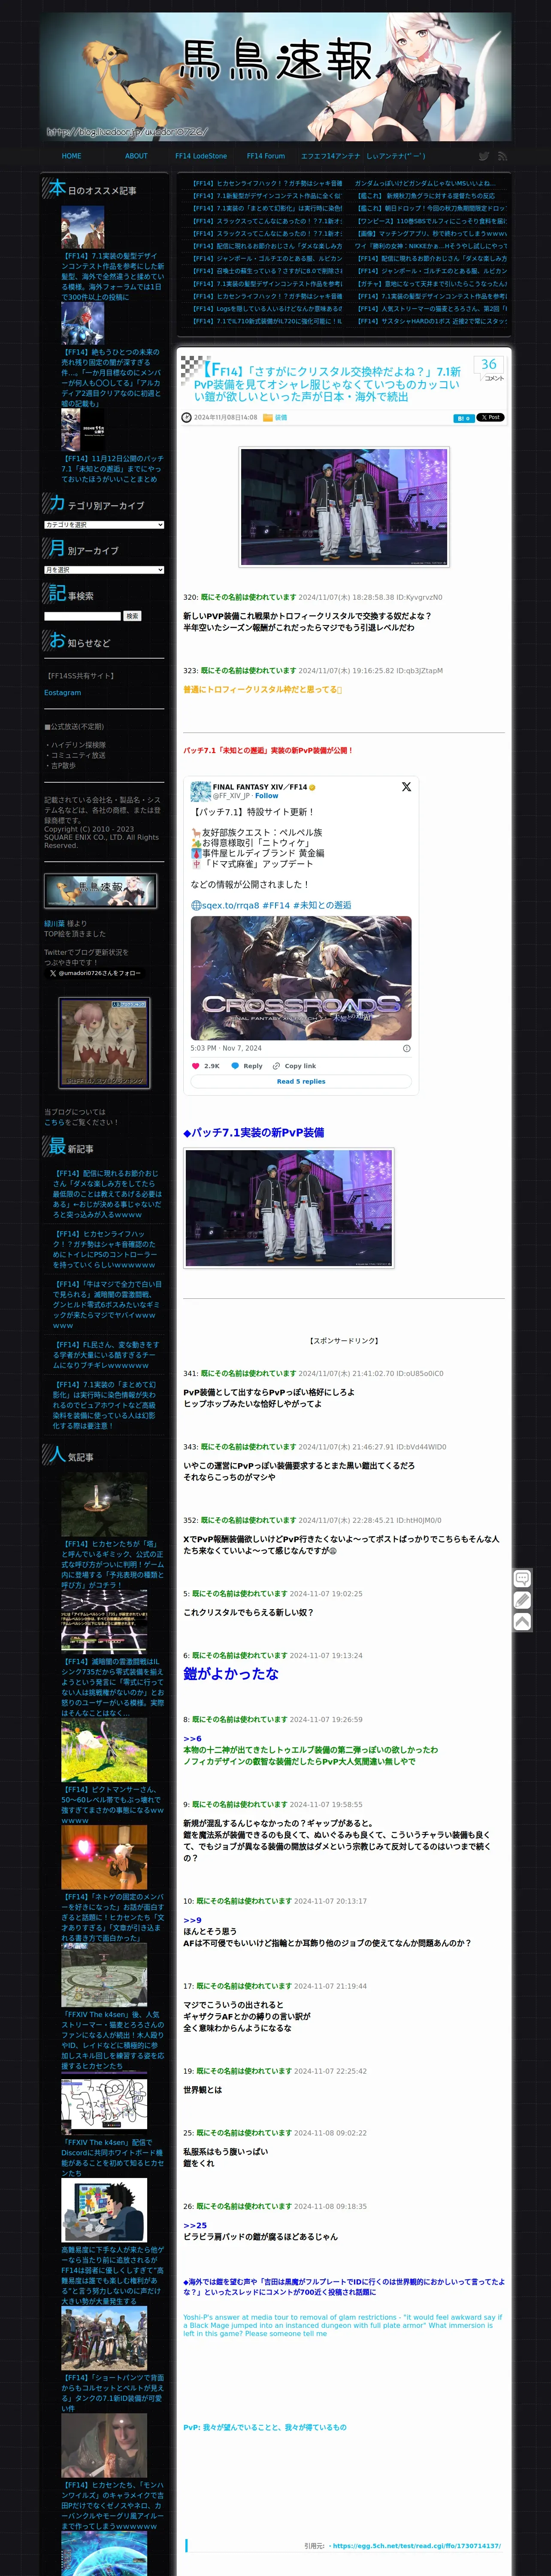This screenshot has height=2576, width=551.
Task: Click the >>9 anchor in comment 10
Action: pyautogui.click(x=192, y=1920)
